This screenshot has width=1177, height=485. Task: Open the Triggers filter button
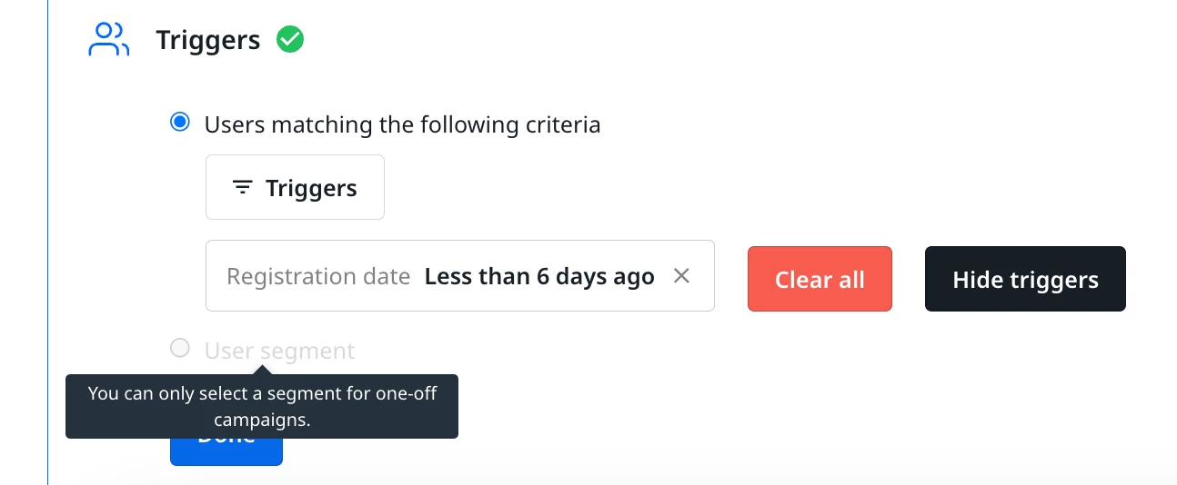295,187
